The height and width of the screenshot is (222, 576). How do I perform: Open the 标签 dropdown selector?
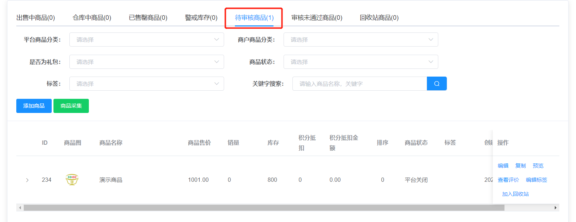147,84
